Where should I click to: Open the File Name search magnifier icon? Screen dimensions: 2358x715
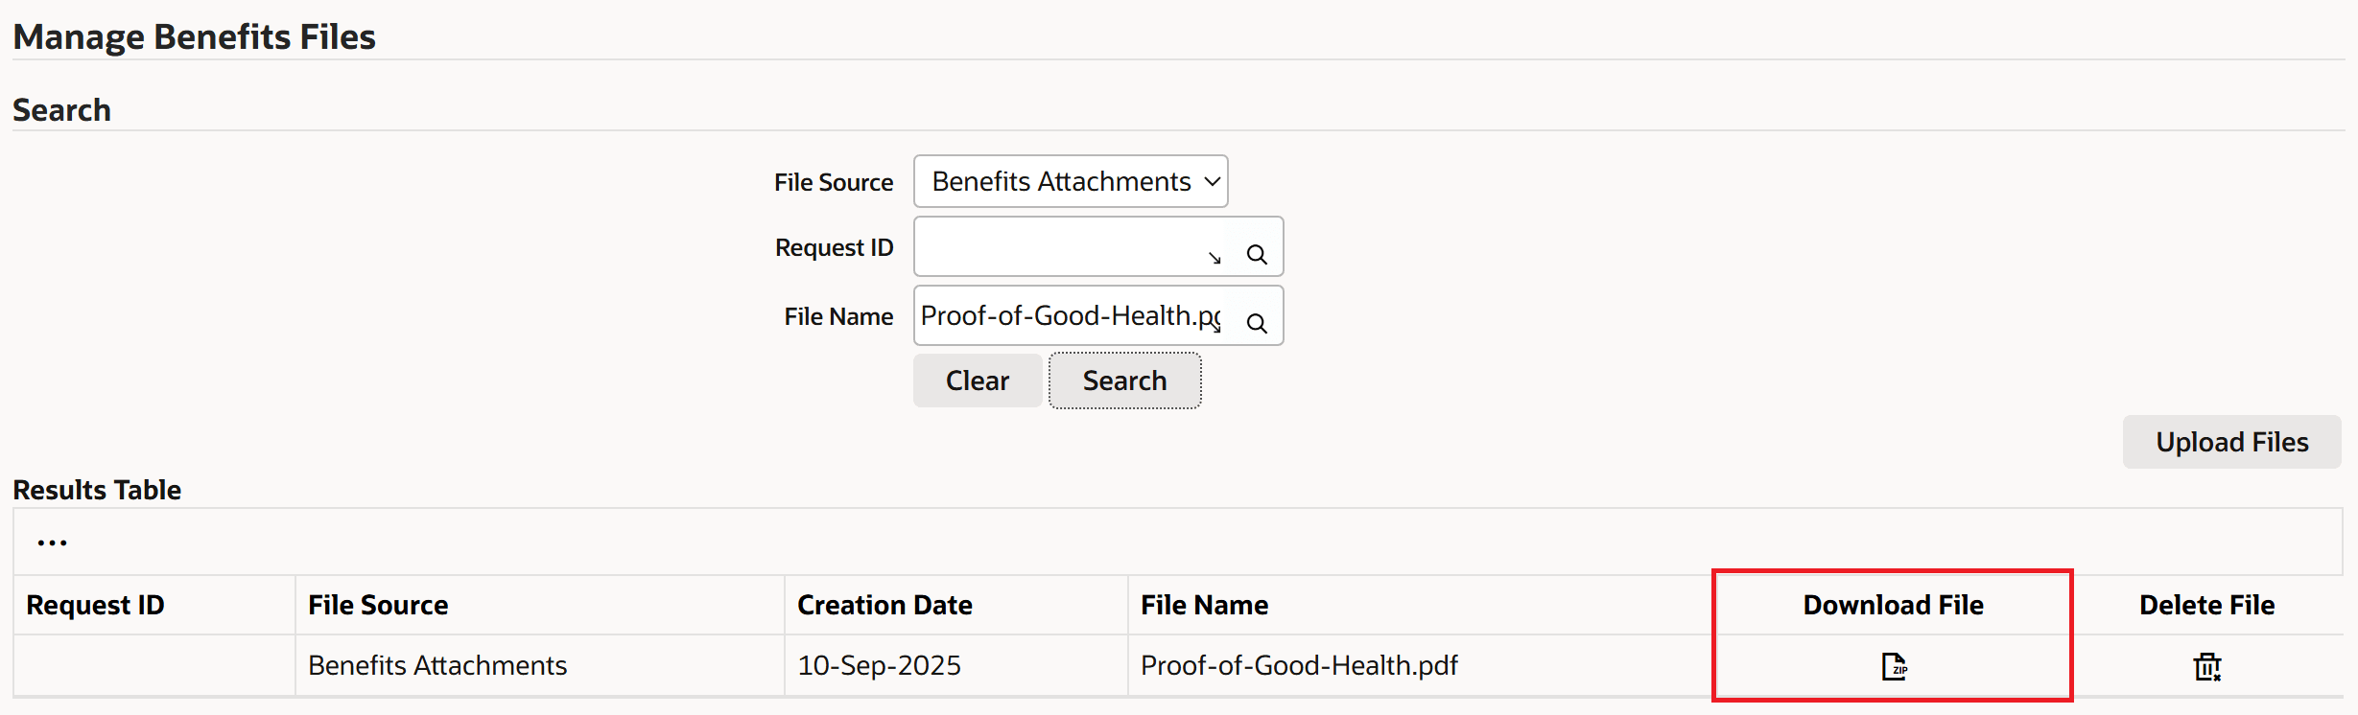tap(1258, 324)
